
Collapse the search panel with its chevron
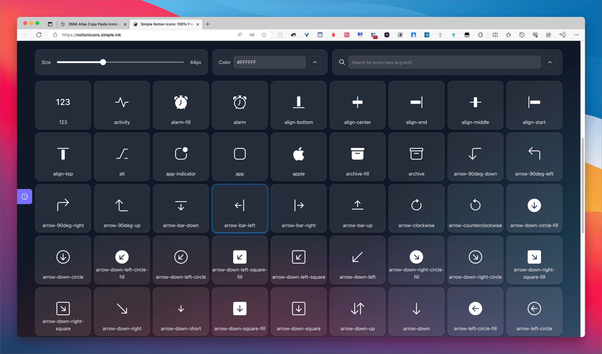pyautogui.click(x=549, y=62)
